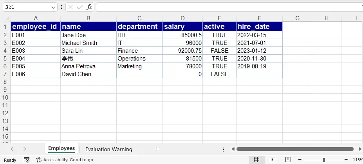Switch to Page Layout view
The height and width of the screenshot is (164, 363).
pyautogui.click(x=273, y=160)
